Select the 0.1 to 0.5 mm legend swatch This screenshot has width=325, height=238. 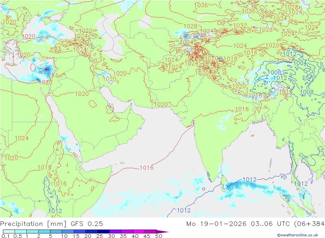coord(9,232)
